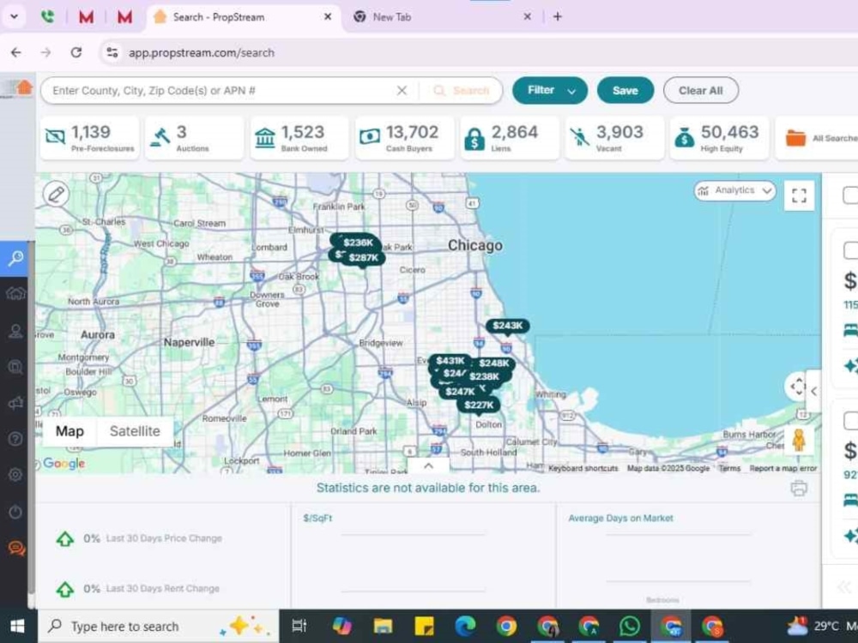
Task: Select the 13,702 Cash Buyers quick filter
Action: [404, 138]
